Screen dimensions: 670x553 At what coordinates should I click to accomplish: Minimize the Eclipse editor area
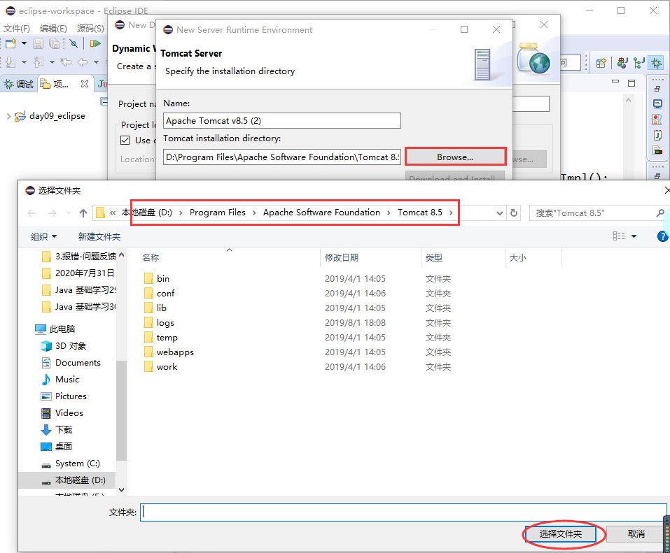click(x=615, y=82)
